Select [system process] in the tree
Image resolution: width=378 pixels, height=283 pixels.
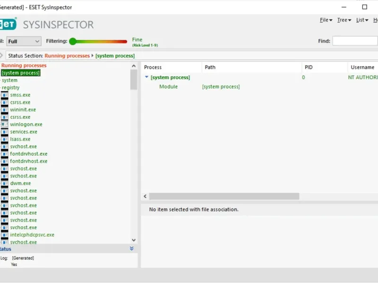(x=21, y=73)
